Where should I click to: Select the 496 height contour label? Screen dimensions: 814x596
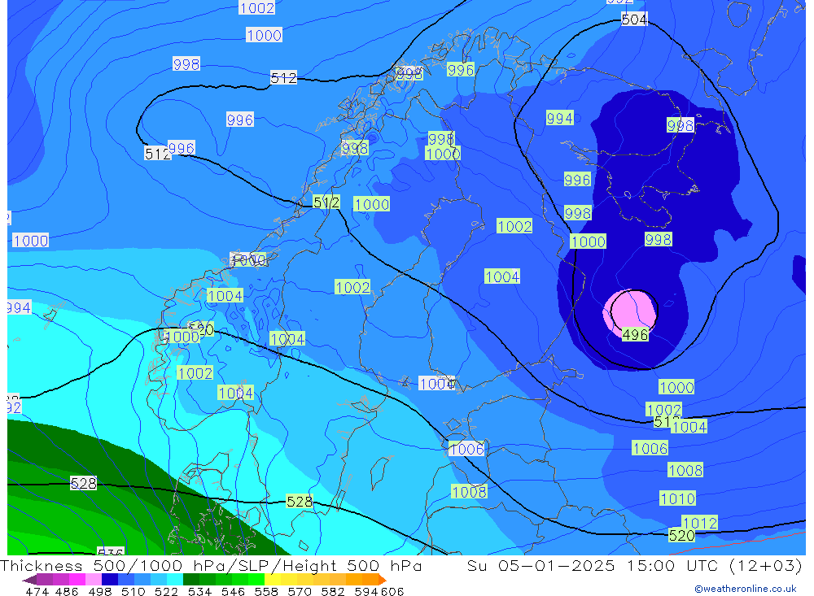(635, 335)
